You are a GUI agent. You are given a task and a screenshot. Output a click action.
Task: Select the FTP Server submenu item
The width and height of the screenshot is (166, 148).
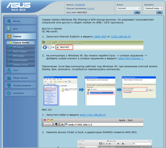click(20, 47)
